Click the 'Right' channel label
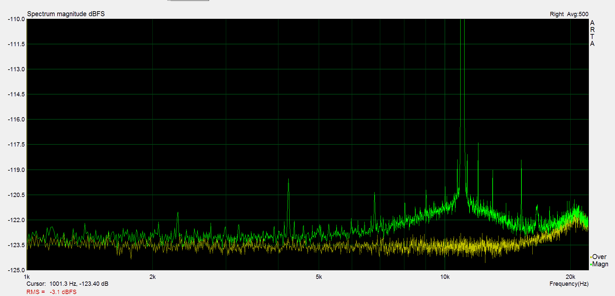Image resolution: width=615 pixels, height=296 pixels. tap(557, 14)
